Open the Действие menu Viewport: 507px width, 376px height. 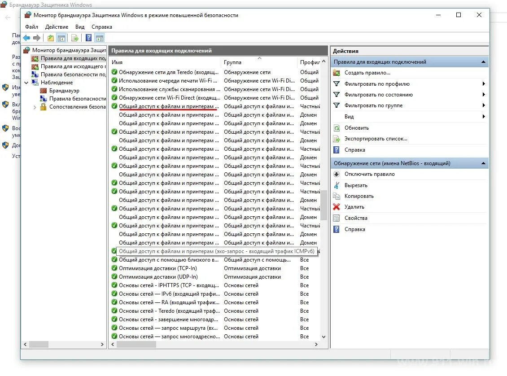(x=57, y=27)
